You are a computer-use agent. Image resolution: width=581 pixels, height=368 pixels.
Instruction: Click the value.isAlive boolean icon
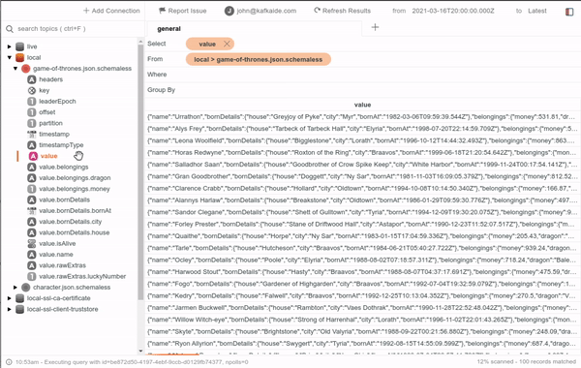tap(32, 243)
